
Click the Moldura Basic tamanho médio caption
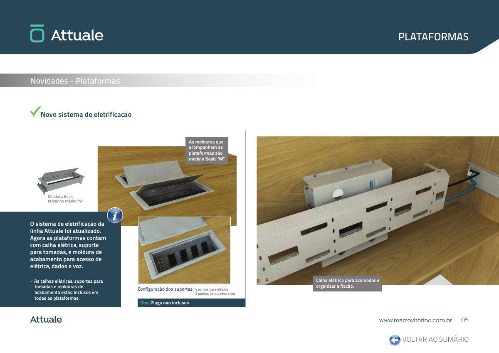coord(66,199)
